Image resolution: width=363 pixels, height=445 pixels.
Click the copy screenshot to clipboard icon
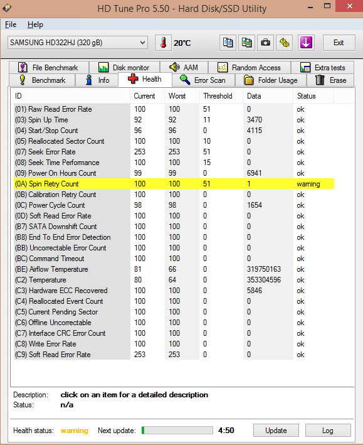[246, 43]
